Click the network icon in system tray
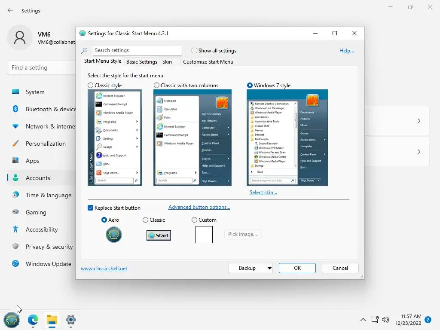The width and height of the screenshot is (440, 330). click(x=375, y=320)
